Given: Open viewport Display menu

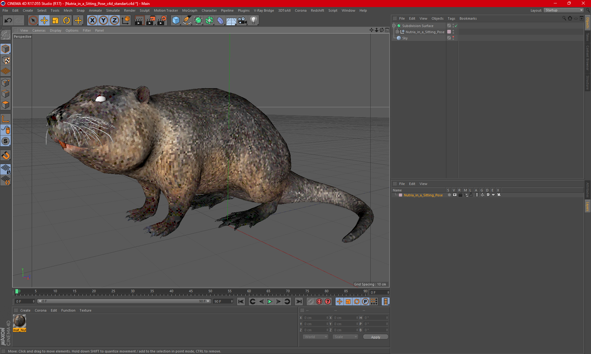Looking at the screenshot, I should (x=55, y=30).
